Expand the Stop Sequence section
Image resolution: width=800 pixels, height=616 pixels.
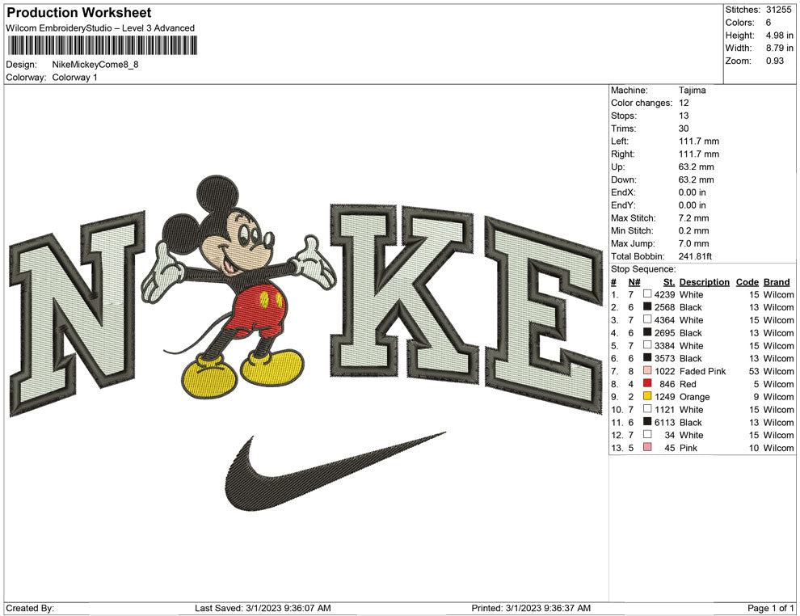[x=639, y=268]
